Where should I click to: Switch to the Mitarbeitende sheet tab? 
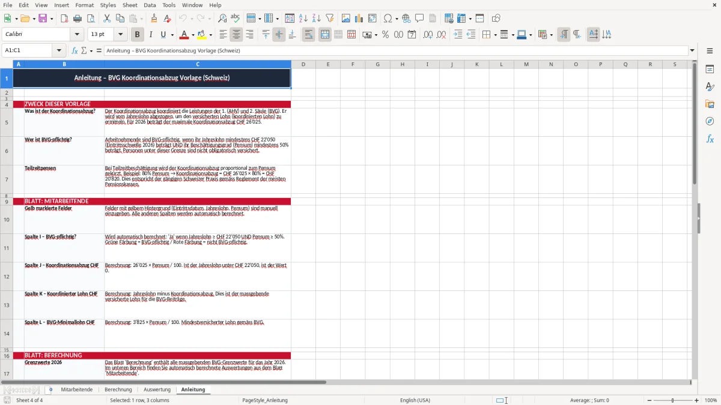point(77,389)
